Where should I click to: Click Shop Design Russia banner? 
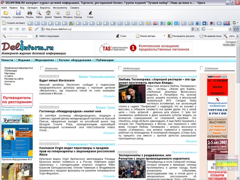[217, 85]
